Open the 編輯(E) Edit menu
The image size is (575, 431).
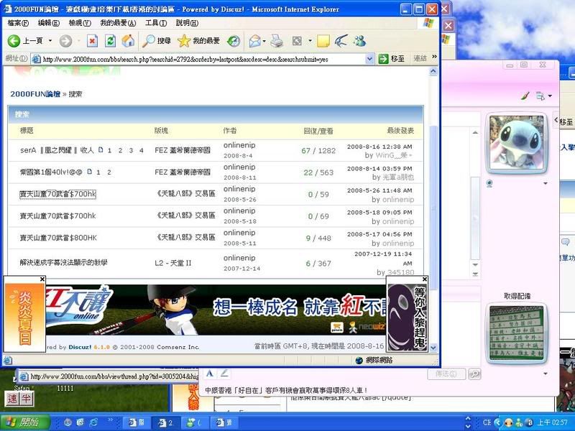tap(48, 23)
